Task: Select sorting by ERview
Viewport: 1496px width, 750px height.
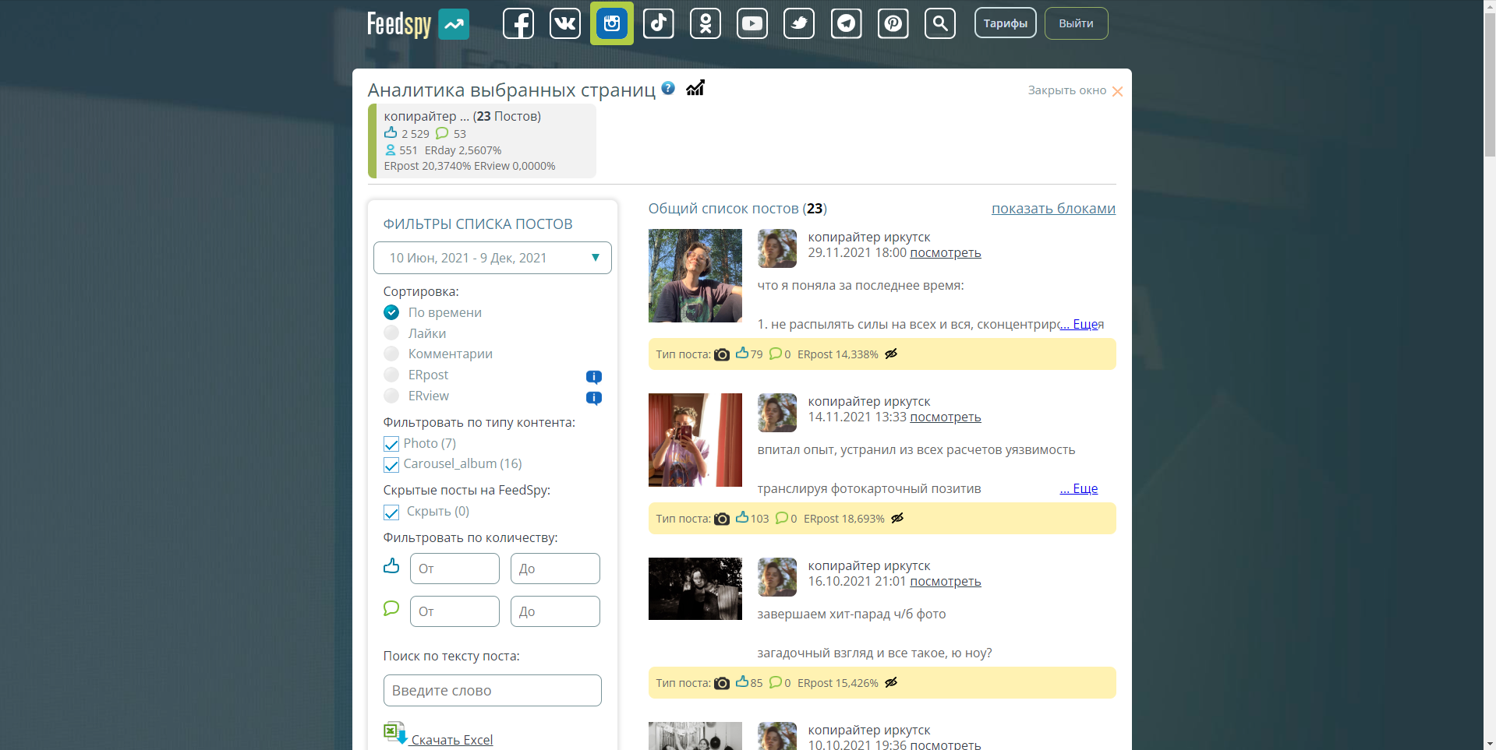Action: (391, 396)
